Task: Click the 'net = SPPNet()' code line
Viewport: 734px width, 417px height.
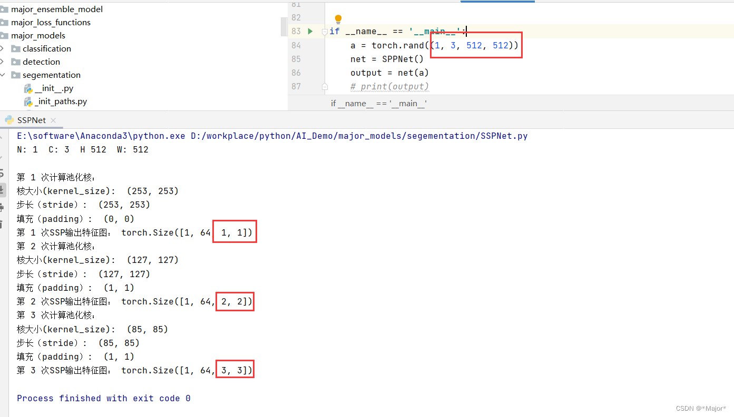Action: [x=387, y=59]
